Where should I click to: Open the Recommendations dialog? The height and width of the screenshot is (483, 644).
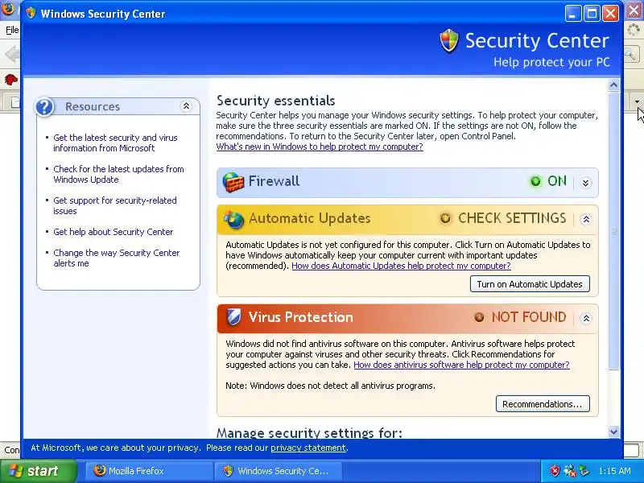coord(543,404)
